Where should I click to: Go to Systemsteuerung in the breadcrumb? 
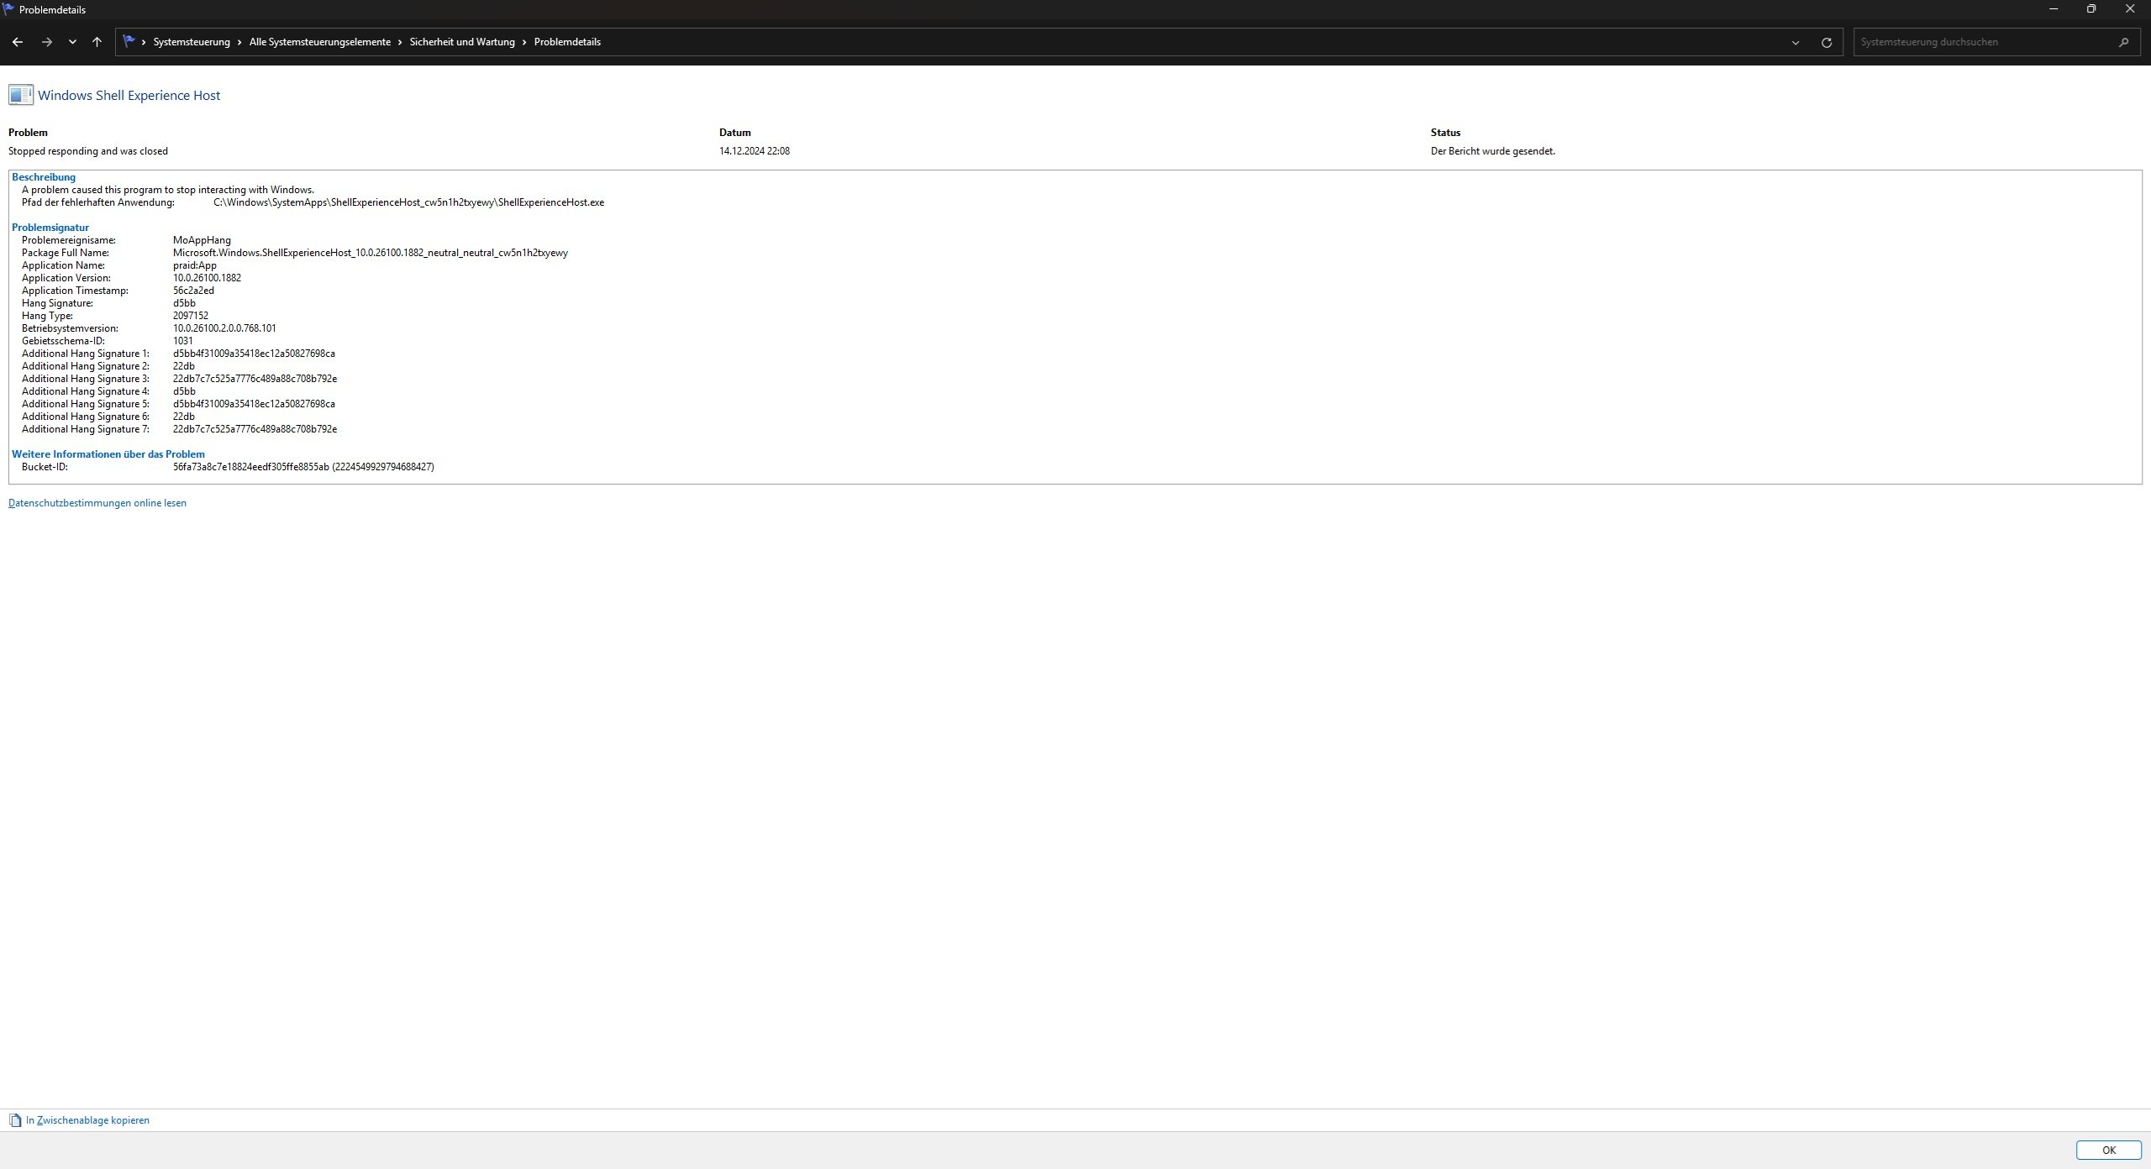click(191, 42)
